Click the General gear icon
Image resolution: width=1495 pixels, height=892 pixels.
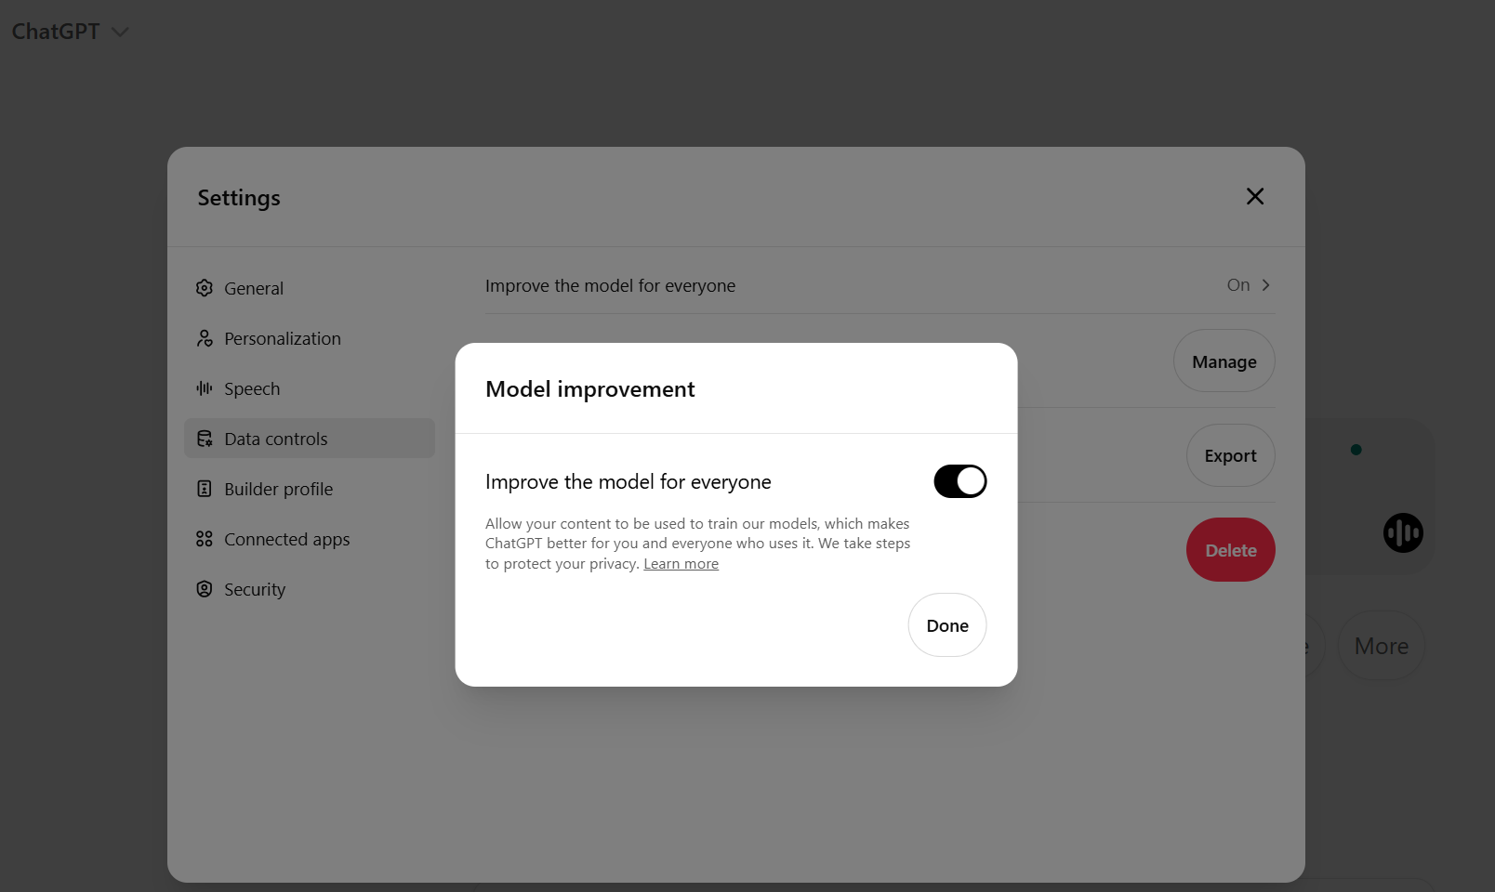[205, 288]
